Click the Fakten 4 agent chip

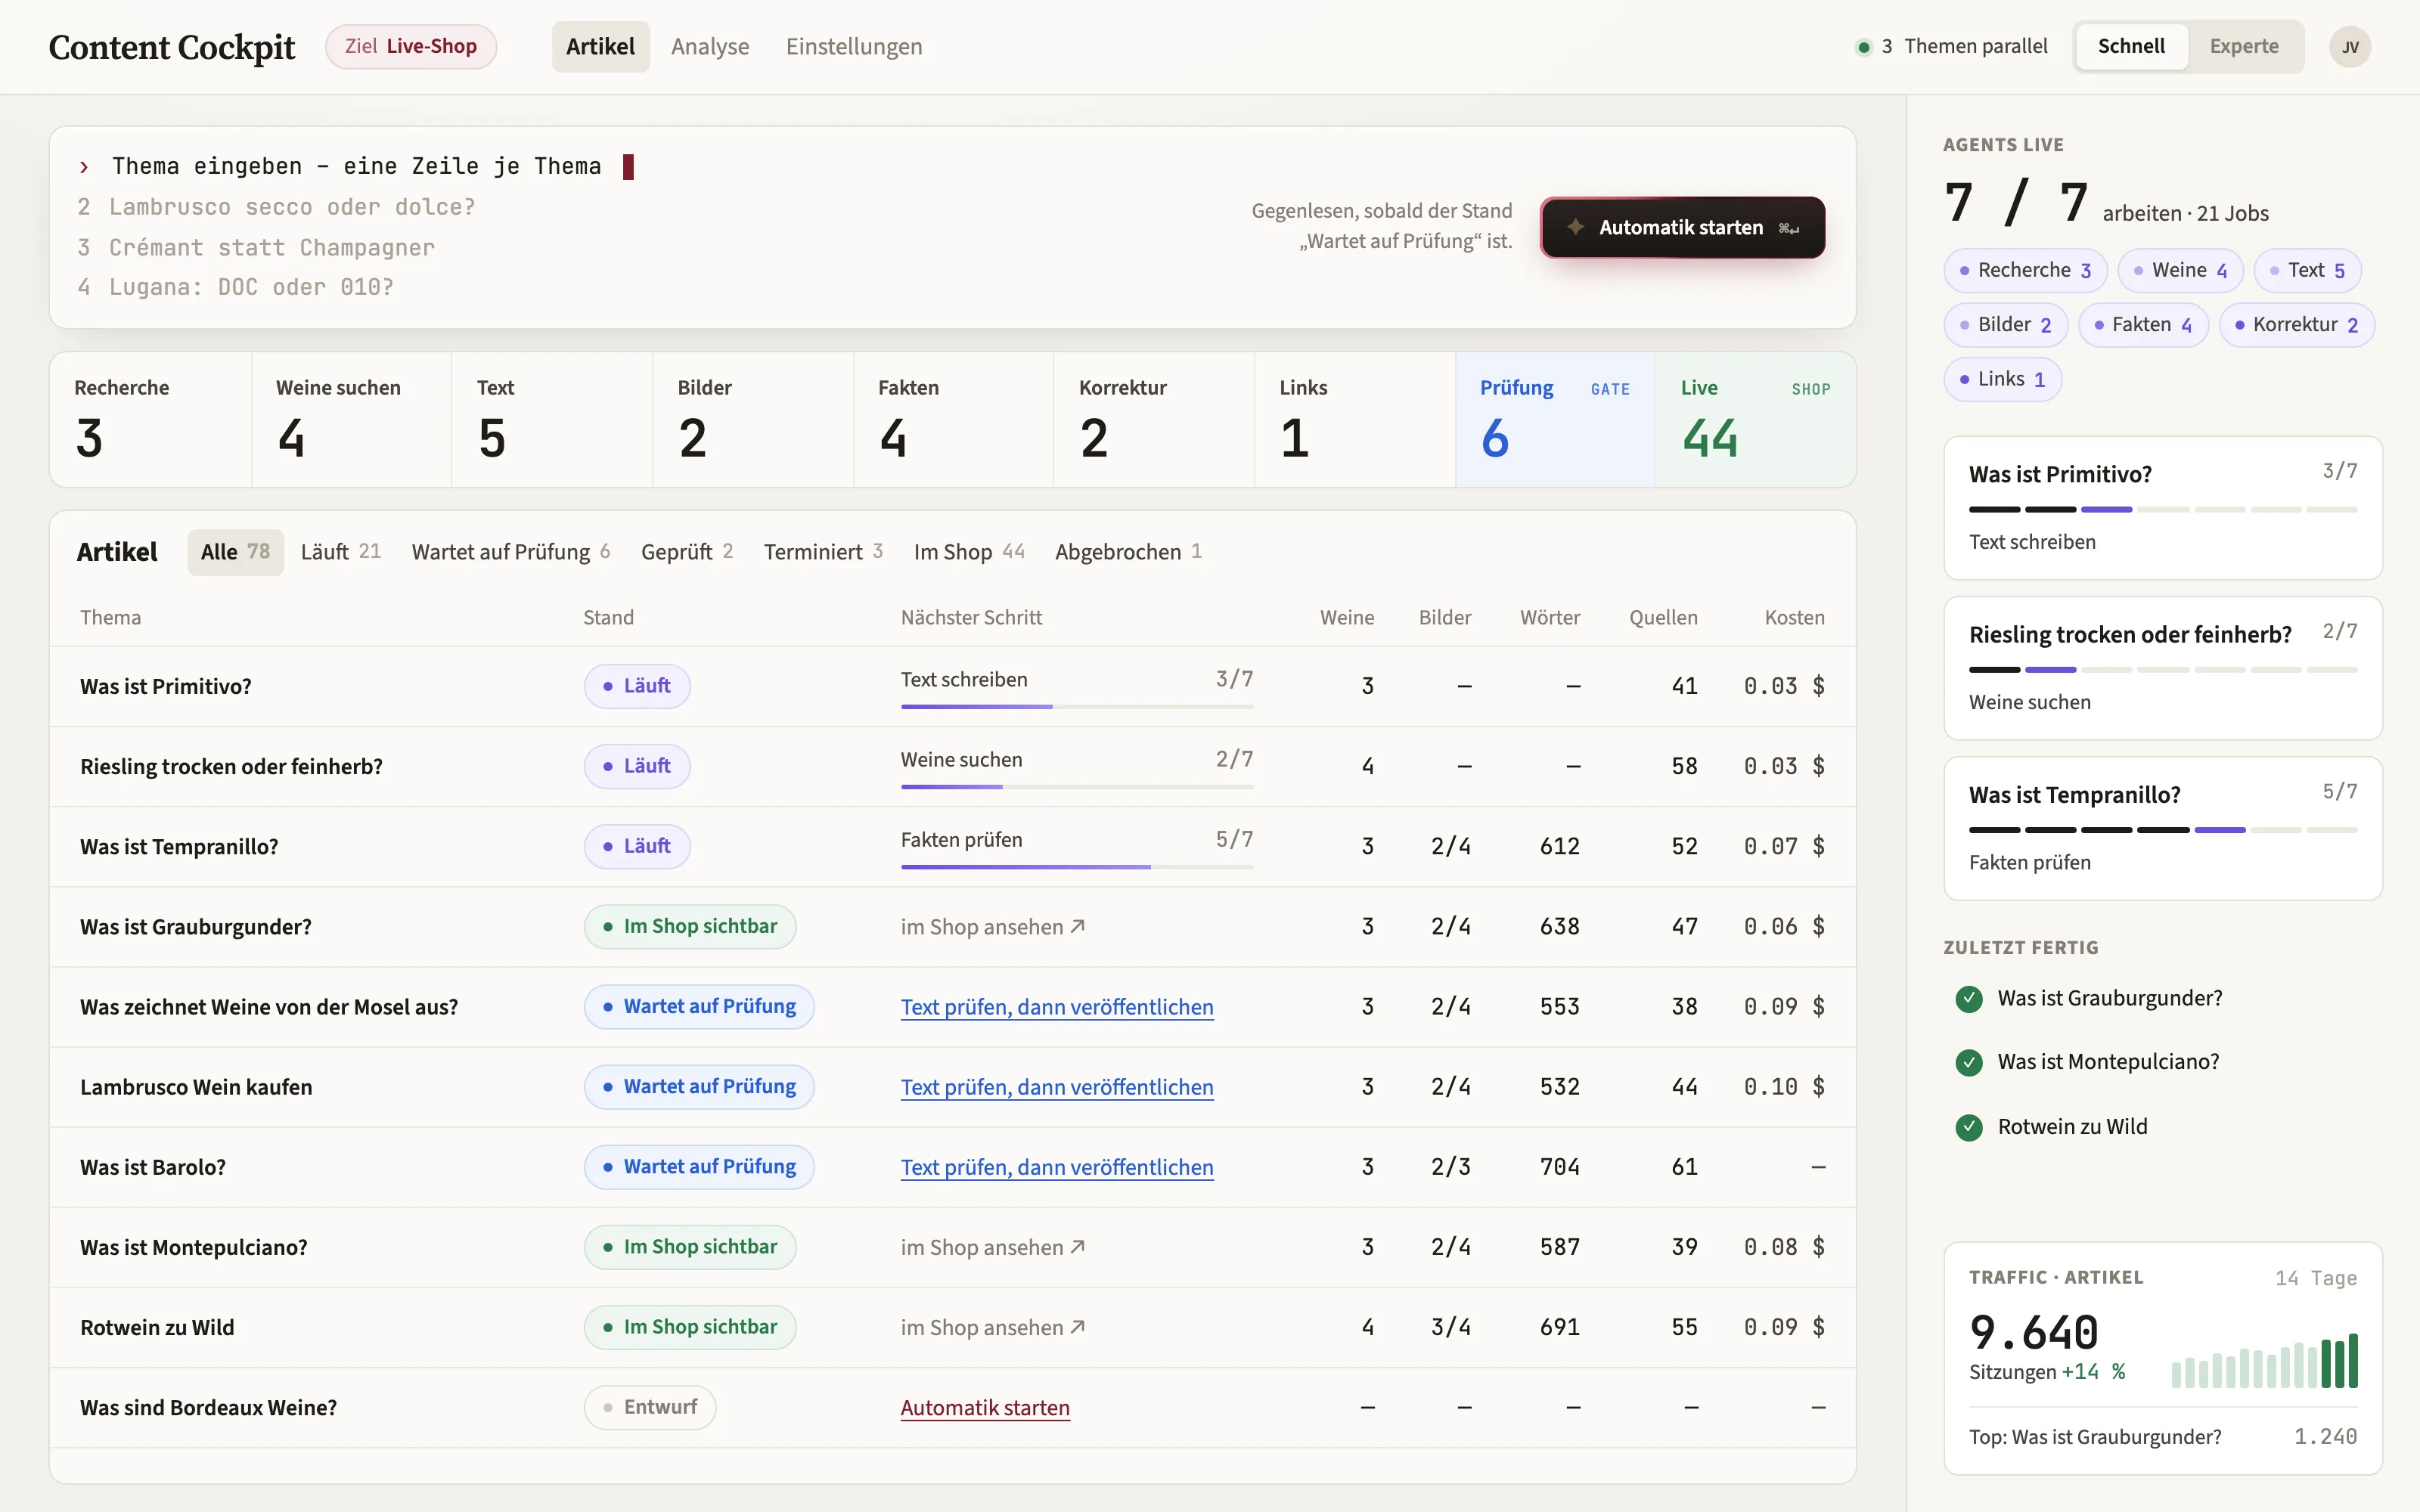coord(2143,325)
